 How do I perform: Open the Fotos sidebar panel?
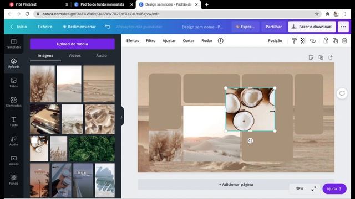coord(13,82)
